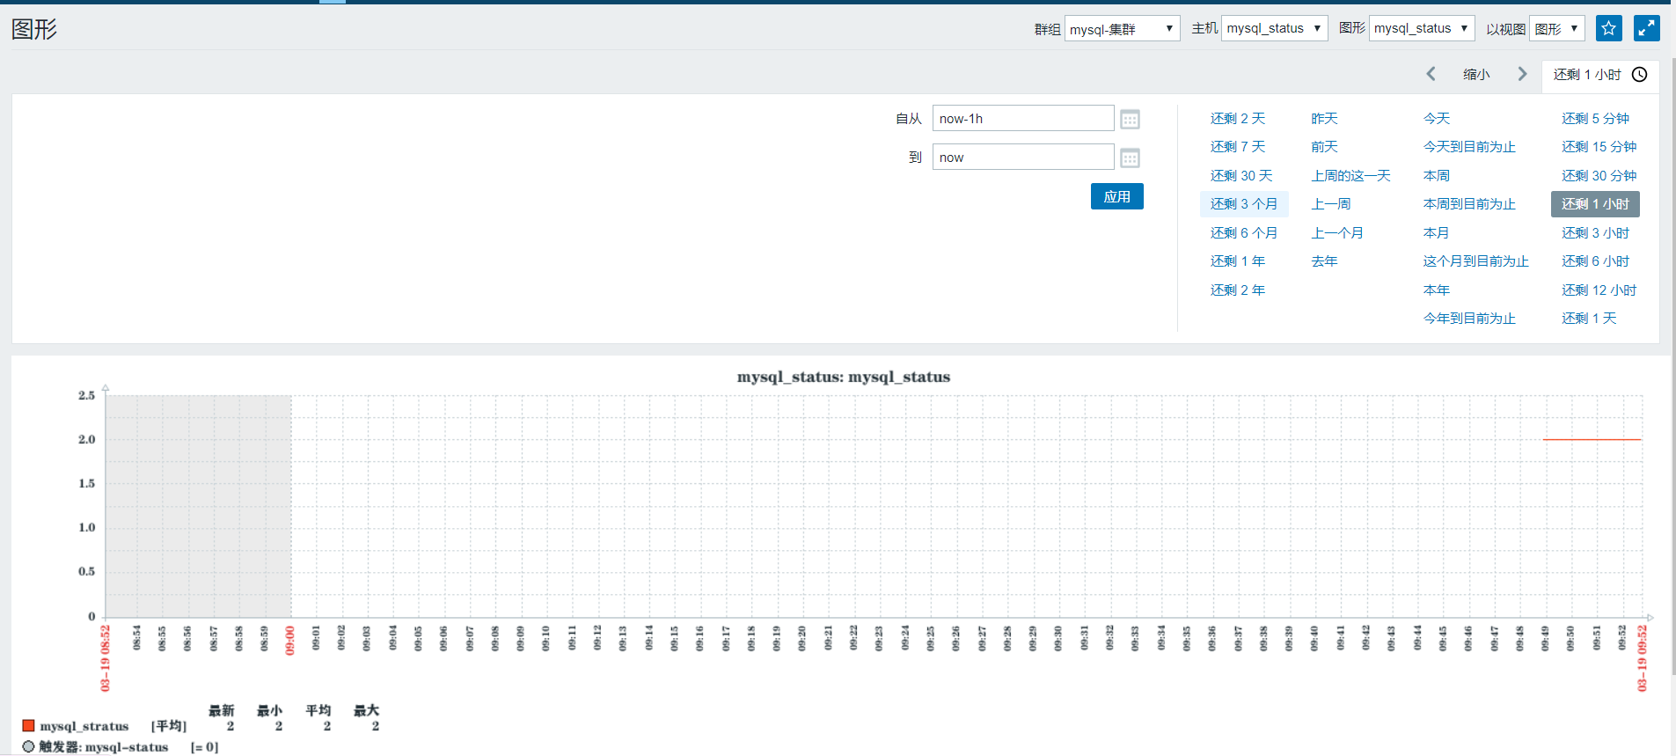Open the 主机 mysql_status dropdown
The width and height of the screenshot is (1676, 756).
pyautogui.click(x=1274, y=28)
